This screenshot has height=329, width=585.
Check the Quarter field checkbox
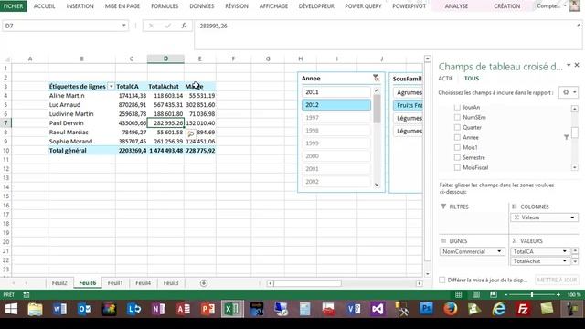point(457,127)
